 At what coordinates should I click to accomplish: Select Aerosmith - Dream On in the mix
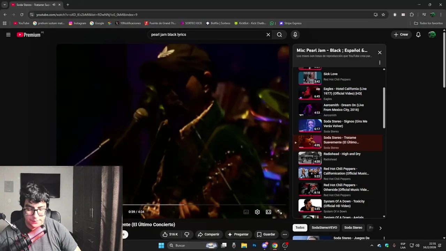338,109
